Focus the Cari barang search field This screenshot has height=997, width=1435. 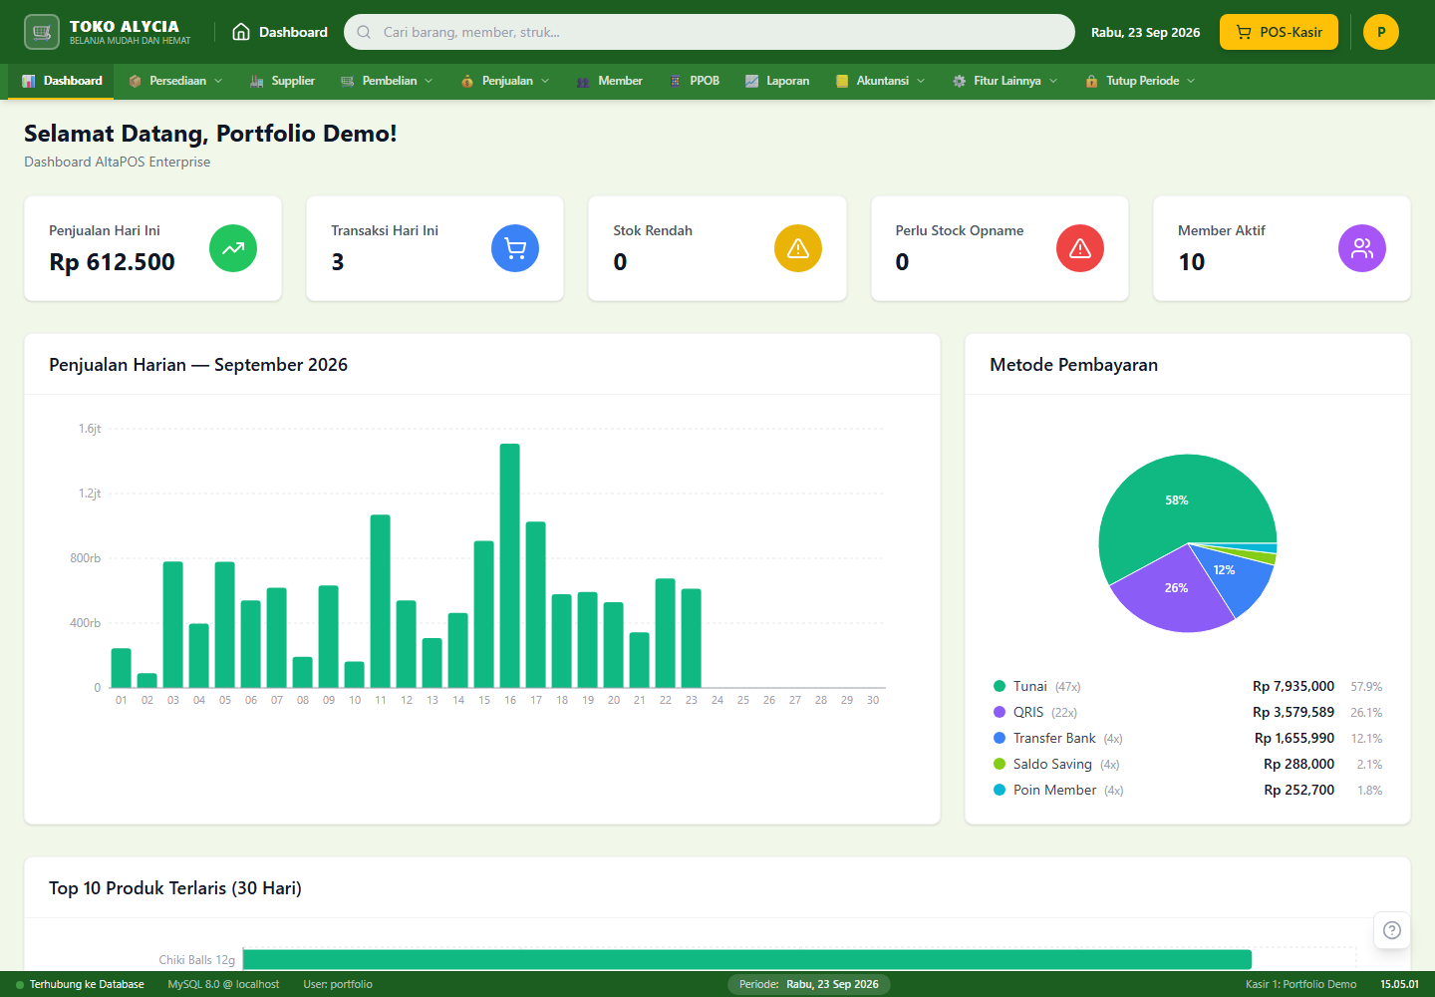tap(710, 32)
